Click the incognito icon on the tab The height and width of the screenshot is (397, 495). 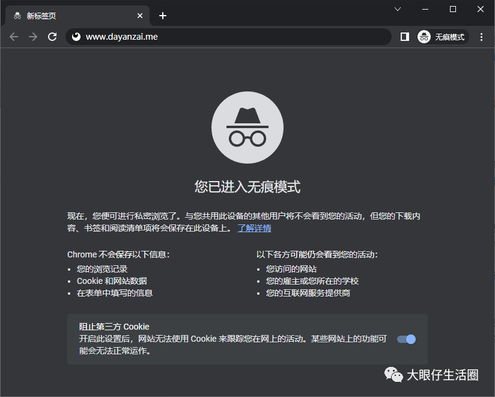tap(17, 16)
